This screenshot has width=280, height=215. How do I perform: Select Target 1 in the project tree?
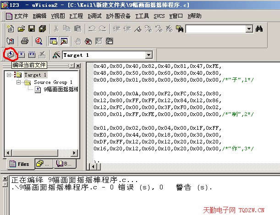pyautogui.click(x=35, y=75)
